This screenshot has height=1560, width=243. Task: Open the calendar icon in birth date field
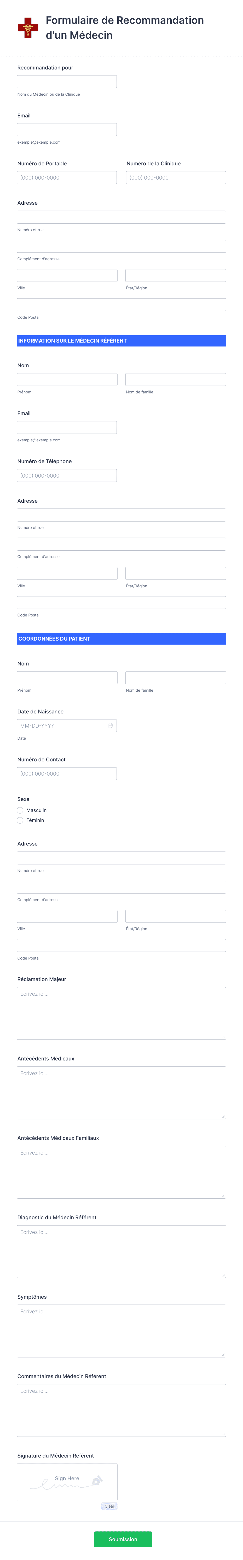(110, 725)
